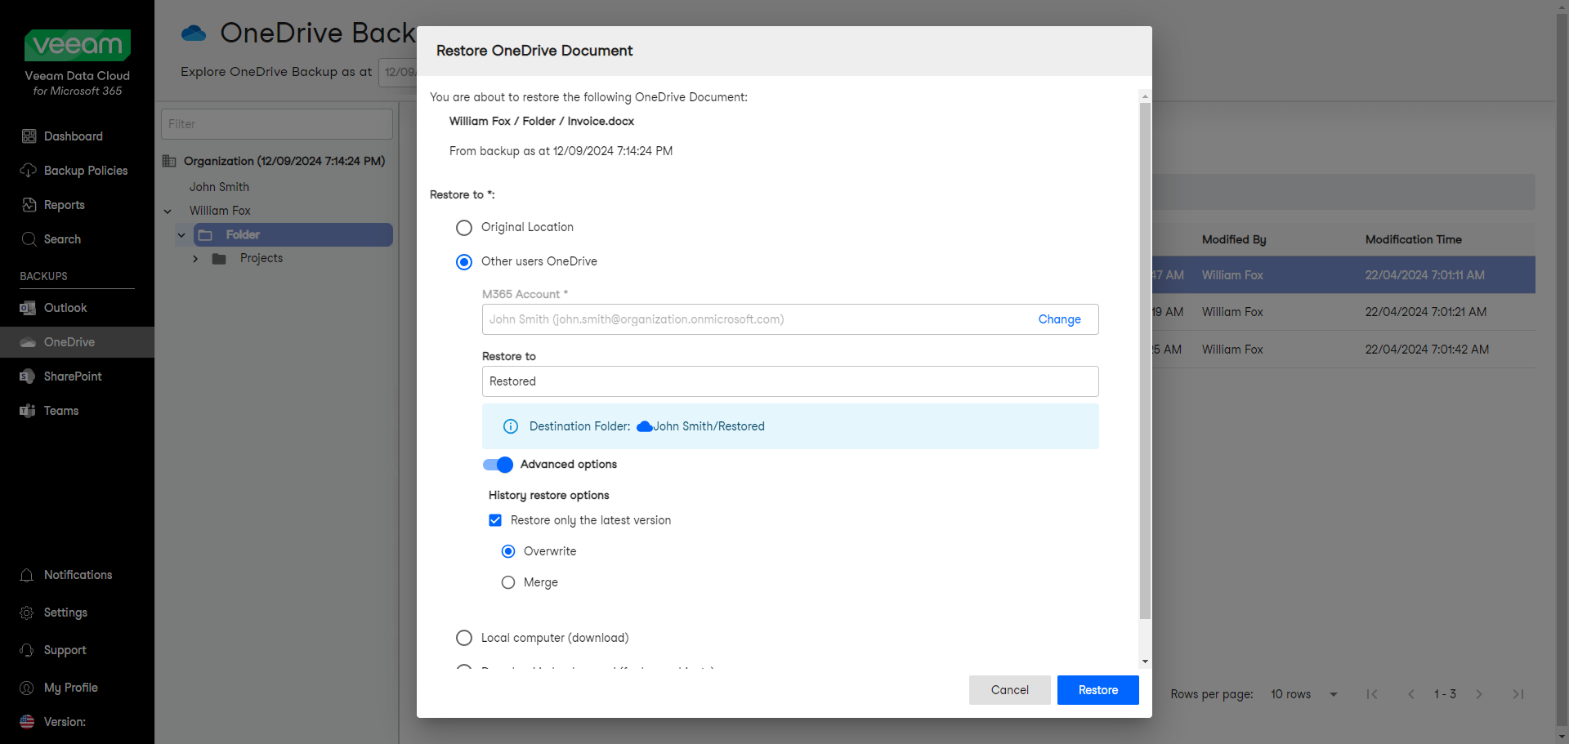
Task: Click the Backup Policies cloud icon
Action: (x=29, y=171)
